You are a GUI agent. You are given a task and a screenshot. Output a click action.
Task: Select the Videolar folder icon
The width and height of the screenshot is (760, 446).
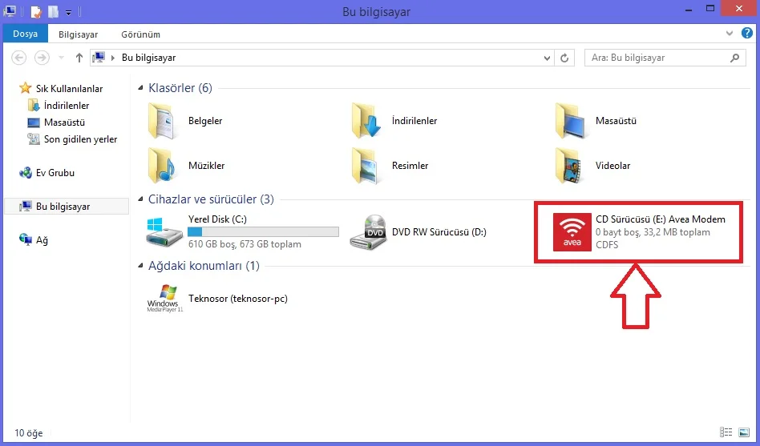pos(568,165)
